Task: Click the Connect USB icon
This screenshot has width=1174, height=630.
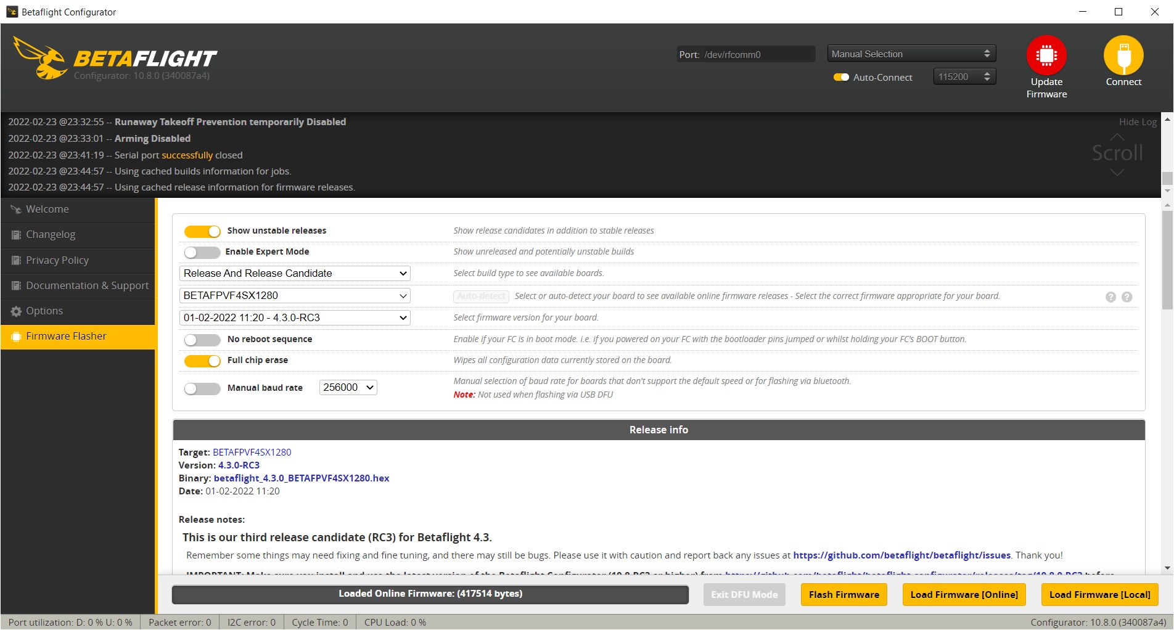Action: click(x=1123, y=55)
